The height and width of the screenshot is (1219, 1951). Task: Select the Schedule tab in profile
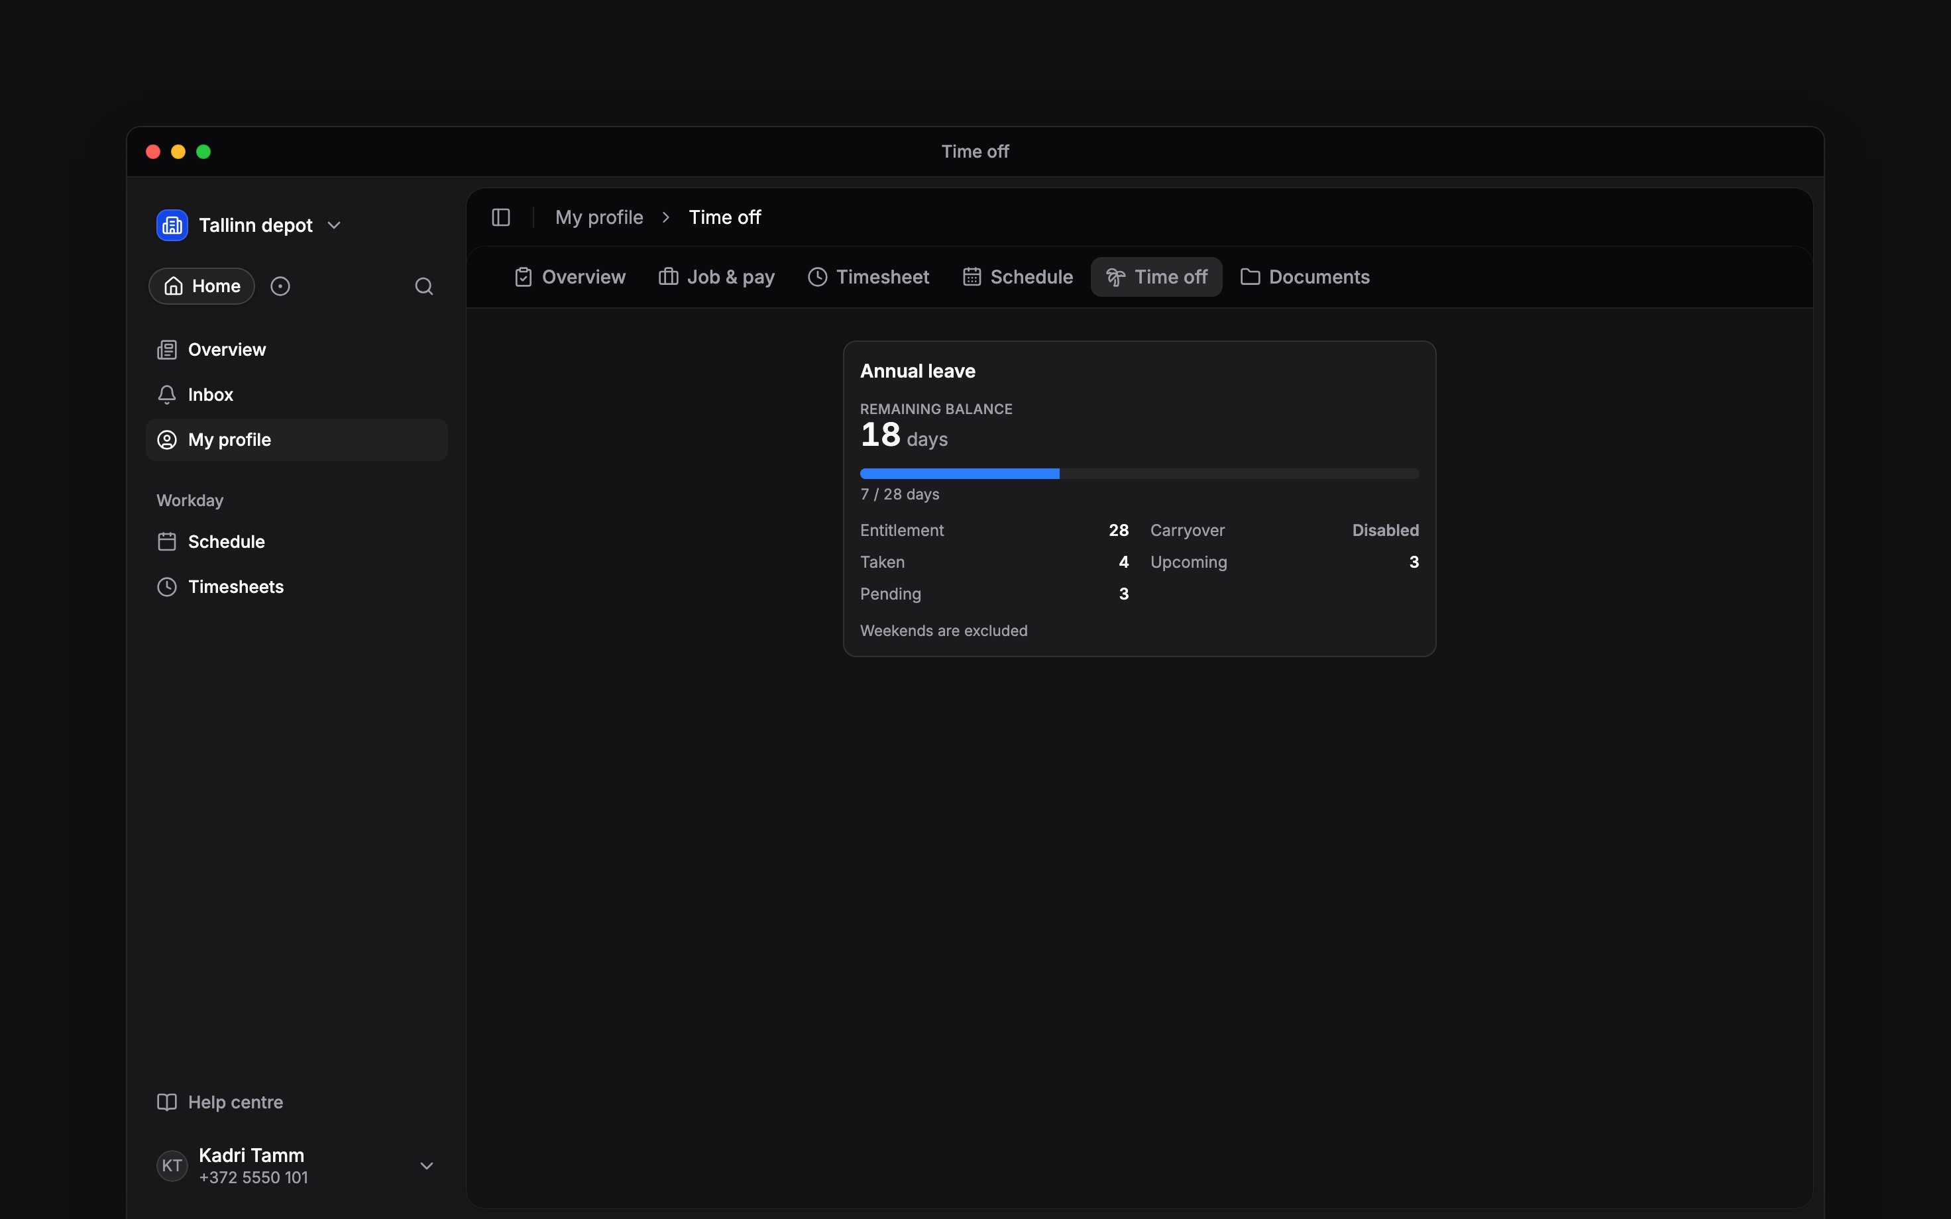point(1017,278)
